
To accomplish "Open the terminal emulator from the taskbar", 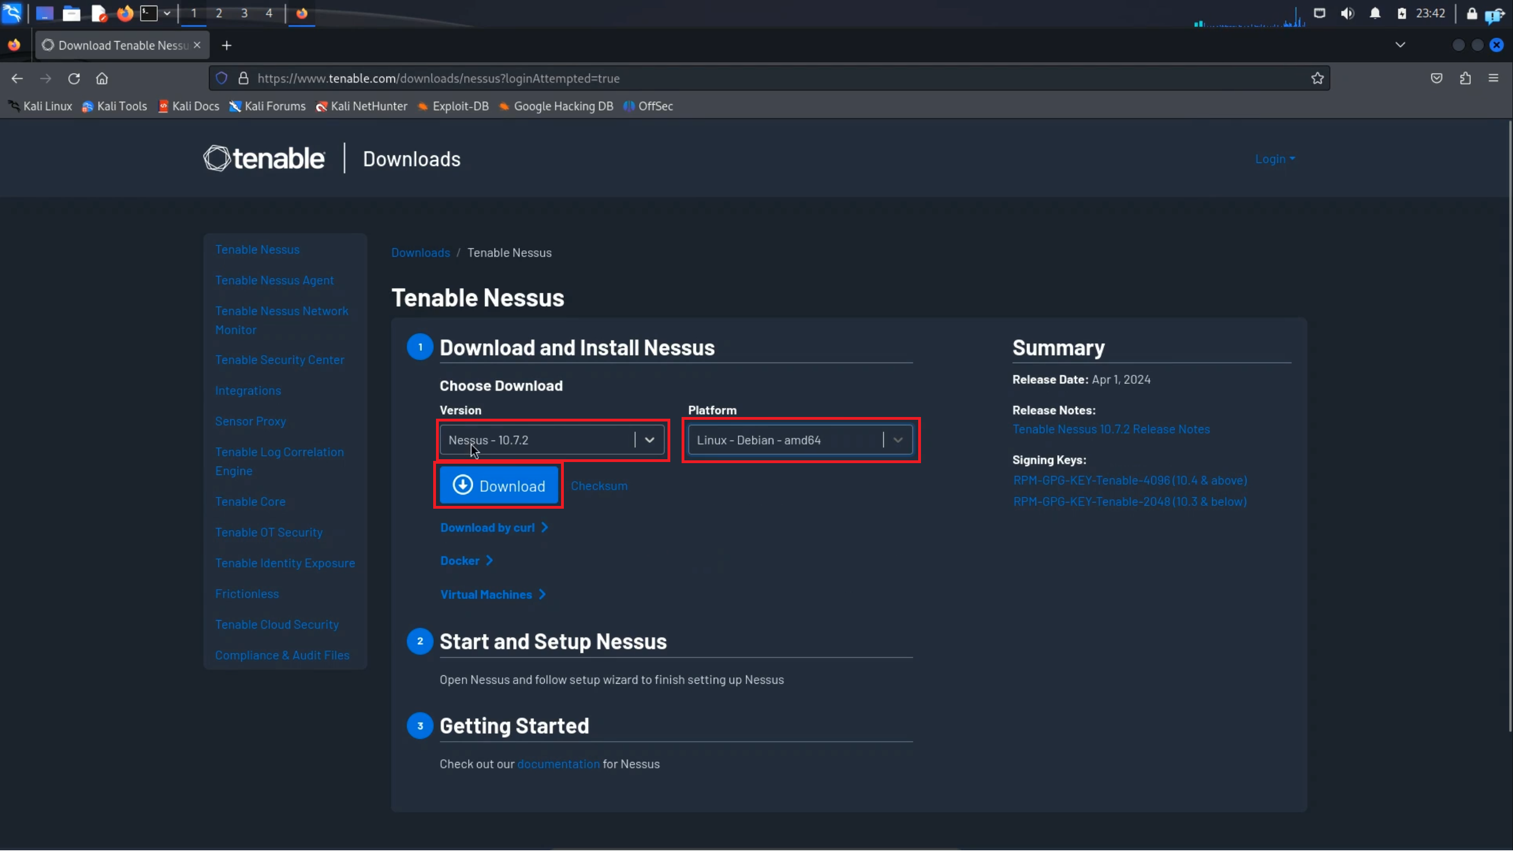I will [x=149, y=14].
